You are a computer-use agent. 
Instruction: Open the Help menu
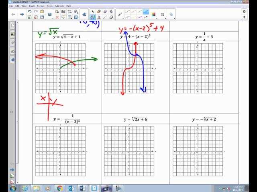tap(69, 6)
